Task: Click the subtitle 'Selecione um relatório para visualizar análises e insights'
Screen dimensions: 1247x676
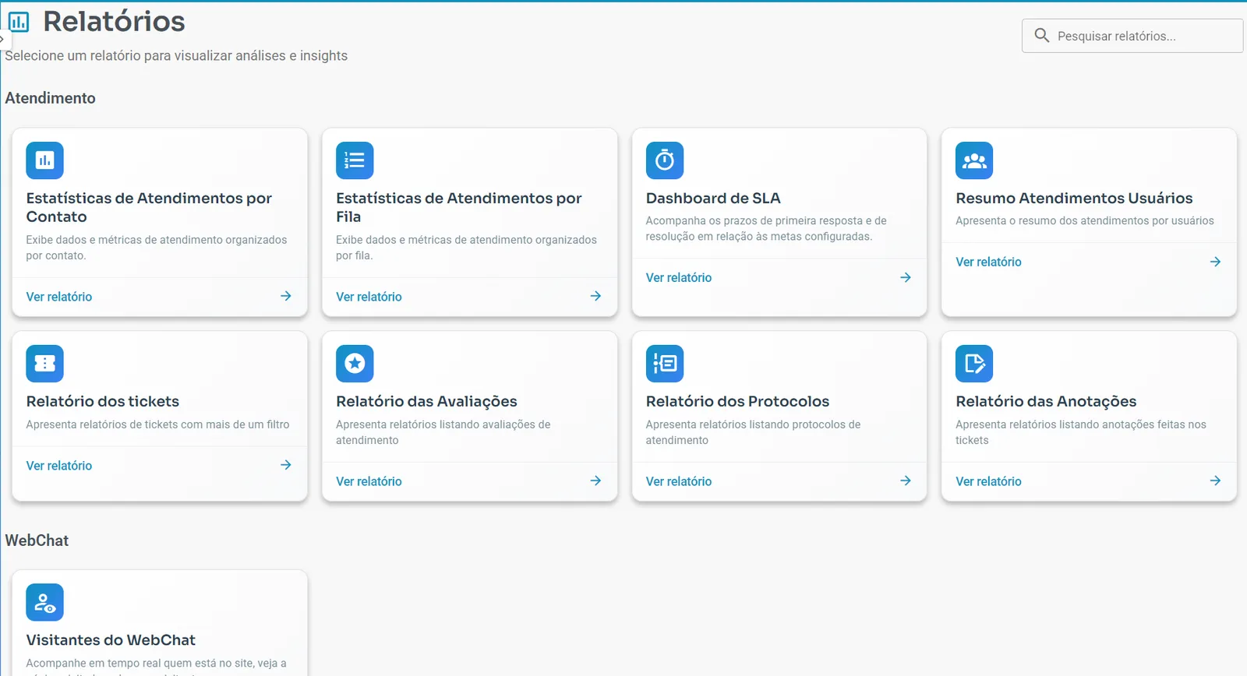Action: point(176,55)
